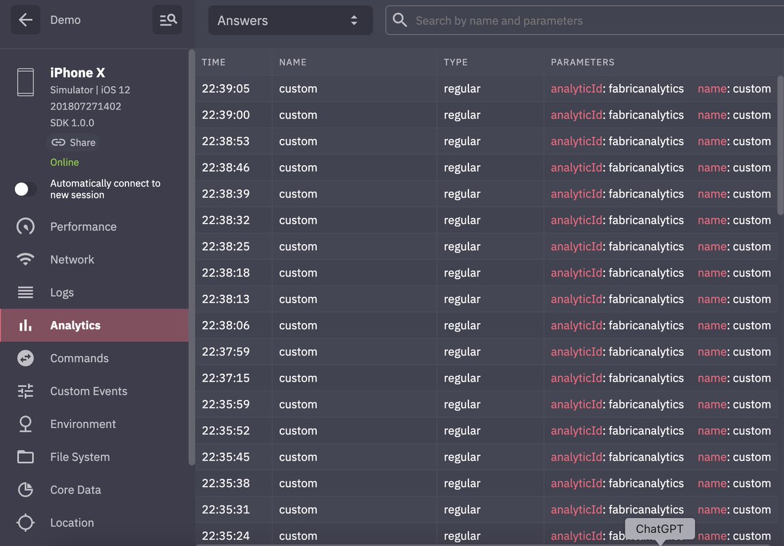Click the 201807271402 build number
The width and height of the screenshot is (784, 546).
(86, 106)
